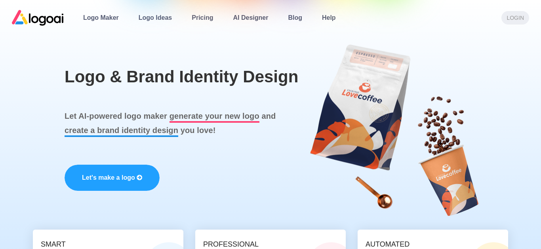The width and height of the screenshot is (541, 249).
Task: Click the Let's make a logo button
Action: click(x=112, y=178)
